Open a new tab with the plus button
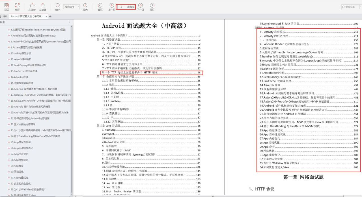Viewport: 362px width, 197px height. coord(50,16)
